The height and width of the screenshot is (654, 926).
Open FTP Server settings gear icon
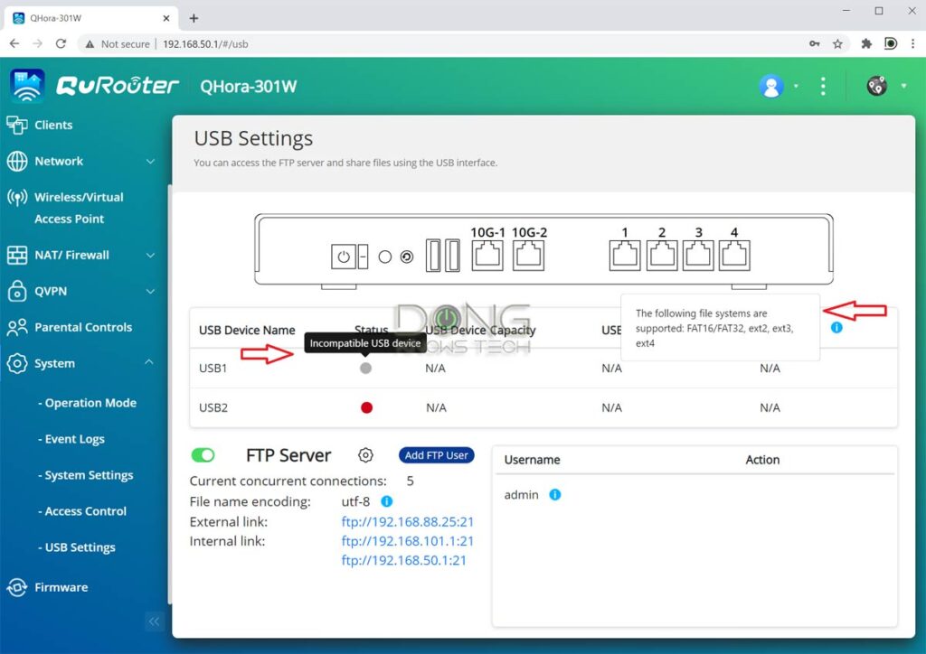point(365,455)
